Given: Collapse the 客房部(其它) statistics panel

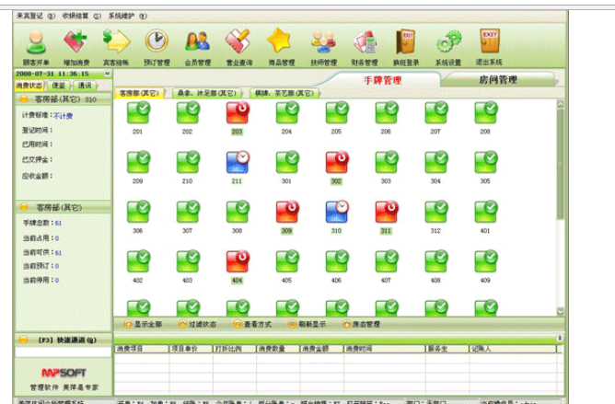Looking at the screenshot, I should pos(24,207).
